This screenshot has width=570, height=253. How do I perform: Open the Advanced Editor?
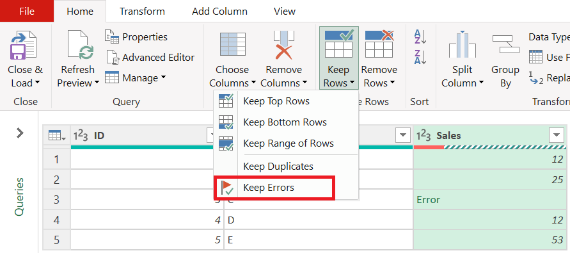point(150,58)
